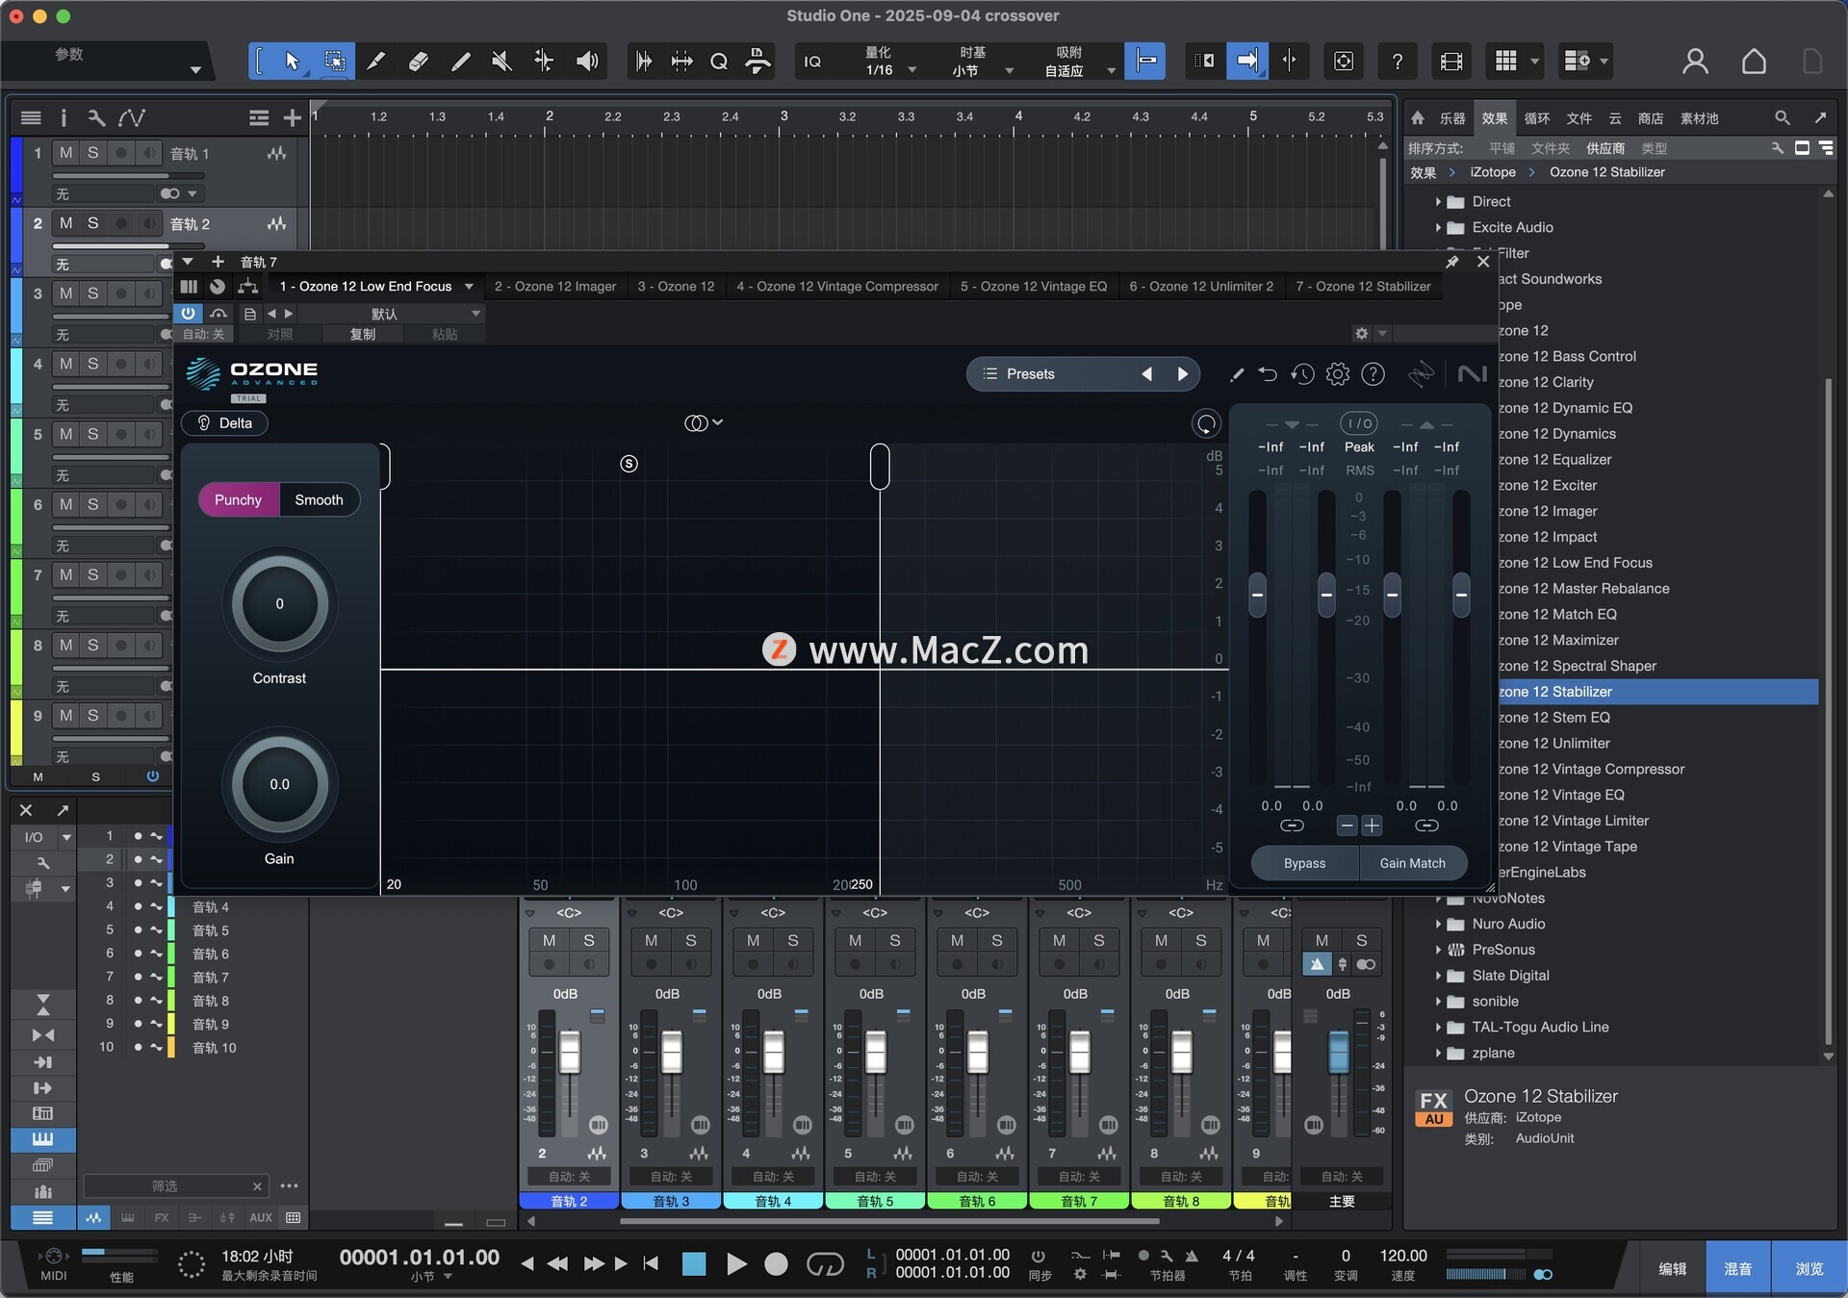
Task: Select the Listen (speaker) tool
Action: coord(586,62)
